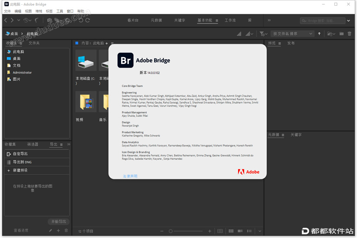Toggle ascending sort order arrow
The height and width of the screenshot is (238, 357).
click(x=319, y=34)
